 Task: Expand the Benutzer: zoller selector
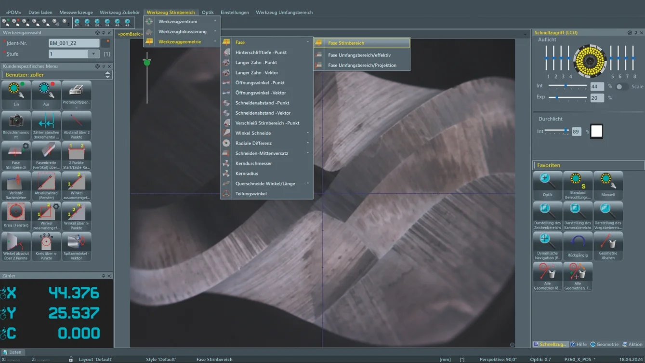click(107, 75)
